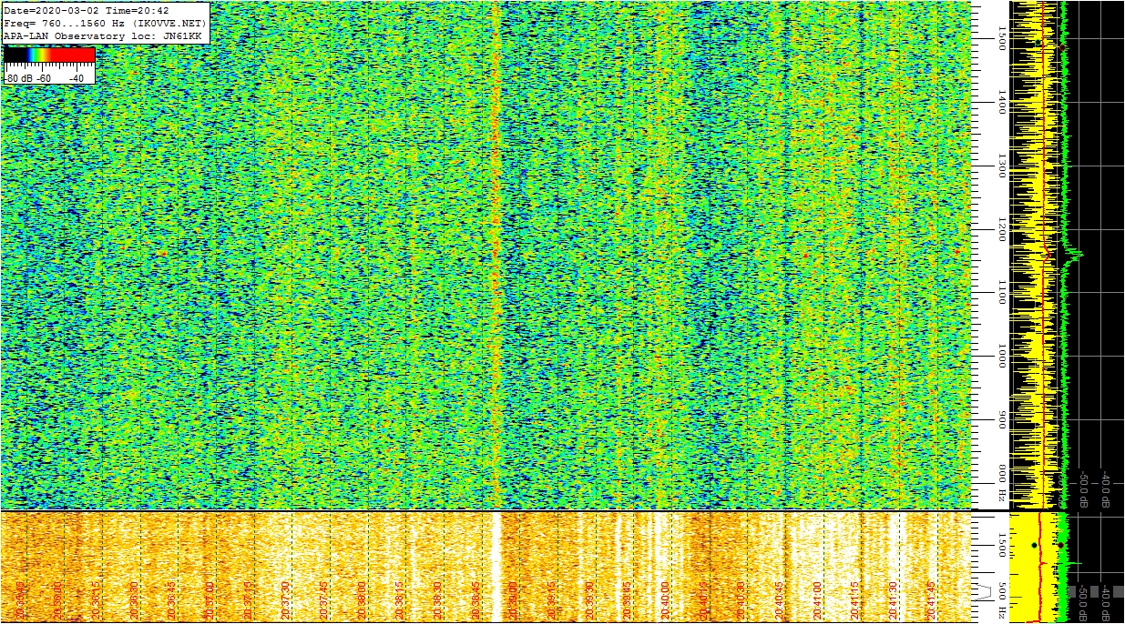Click the 1300 frequency axis label
1125x624 pixels.
(x=1000, y=166)
